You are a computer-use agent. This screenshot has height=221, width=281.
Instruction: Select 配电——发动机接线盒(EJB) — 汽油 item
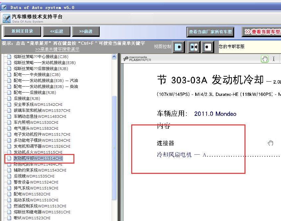(46, 81)
